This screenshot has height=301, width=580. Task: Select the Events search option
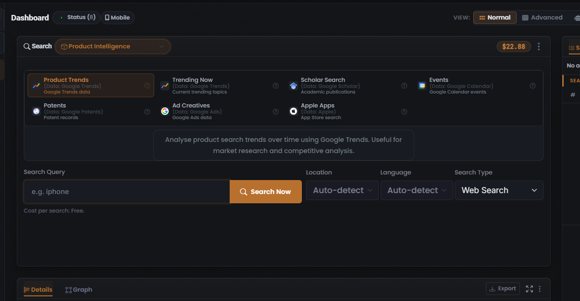pyautogui.click(x=477, y=86)
